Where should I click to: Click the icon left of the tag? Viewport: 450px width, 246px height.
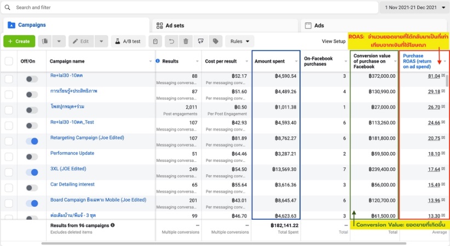click(x=201, y=42)
